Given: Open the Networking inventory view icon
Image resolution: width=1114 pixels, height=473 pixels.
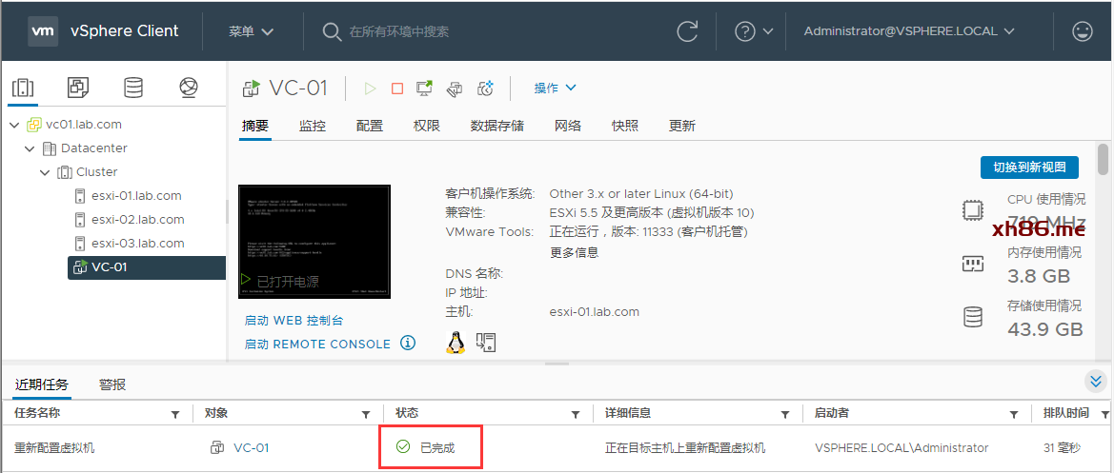Looking at the screenshot, I should click(189, 88).
